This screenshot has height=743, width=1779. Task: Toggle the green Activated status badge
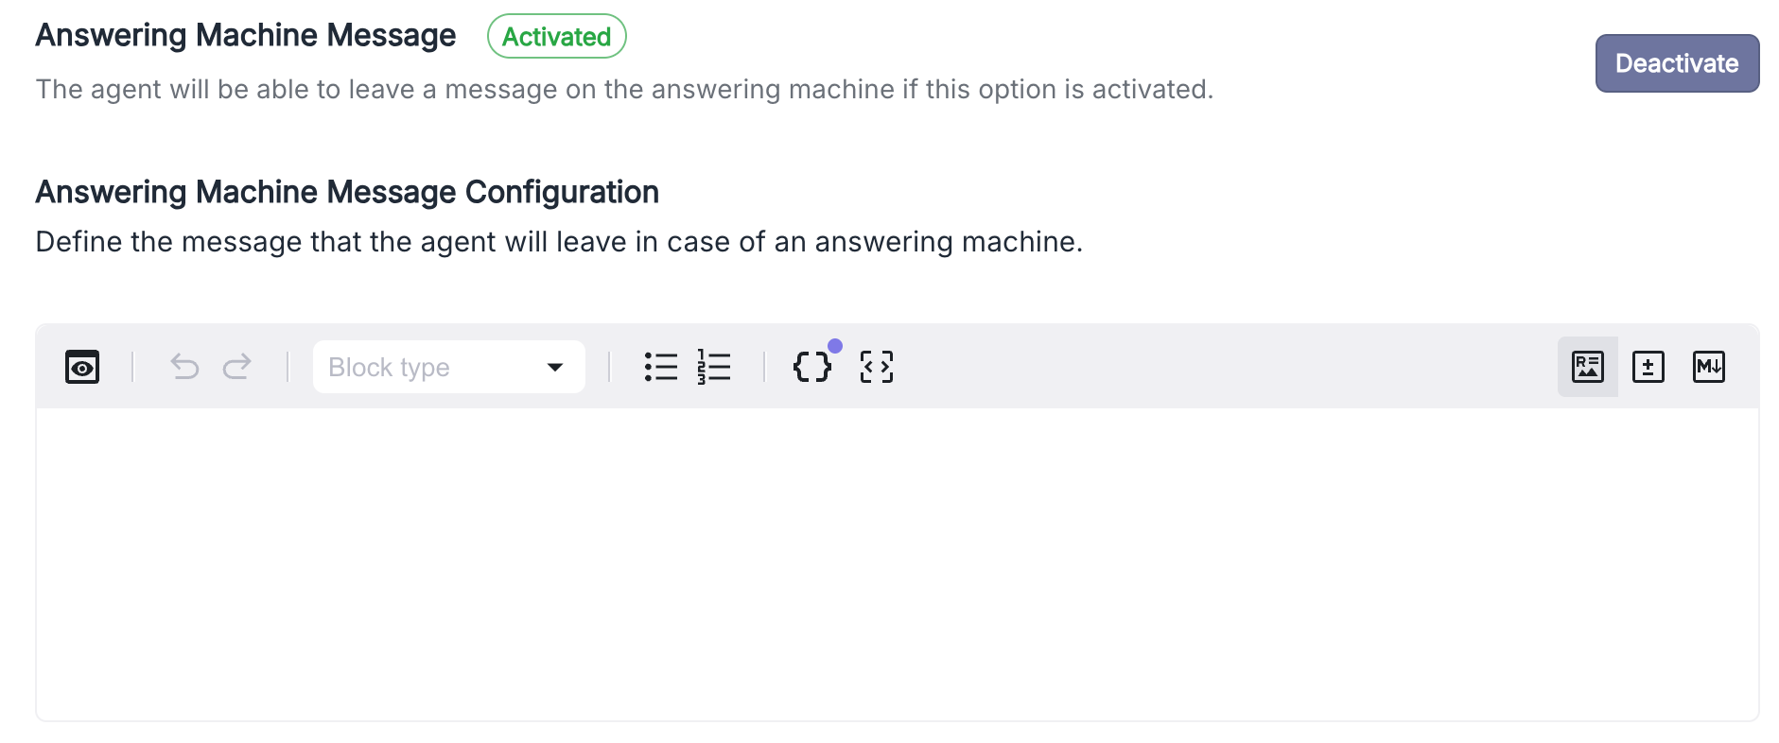(556, 37)
